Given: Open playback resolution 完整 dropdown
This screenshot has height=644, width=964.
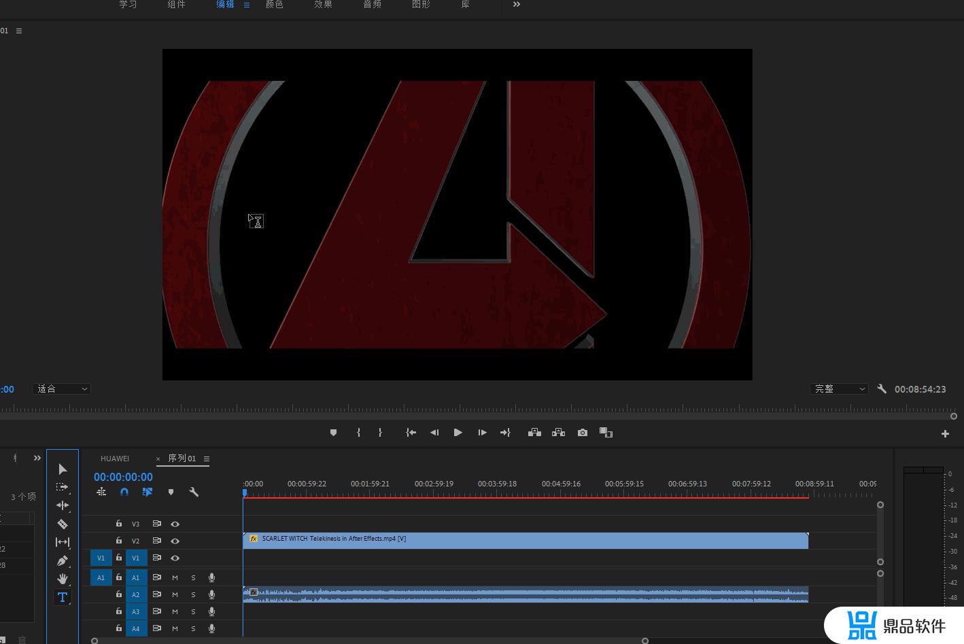Looking at the screenshot, I should click(840, 389).
